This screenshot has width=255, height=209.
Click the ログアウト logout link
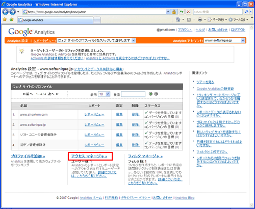point(238,30)
